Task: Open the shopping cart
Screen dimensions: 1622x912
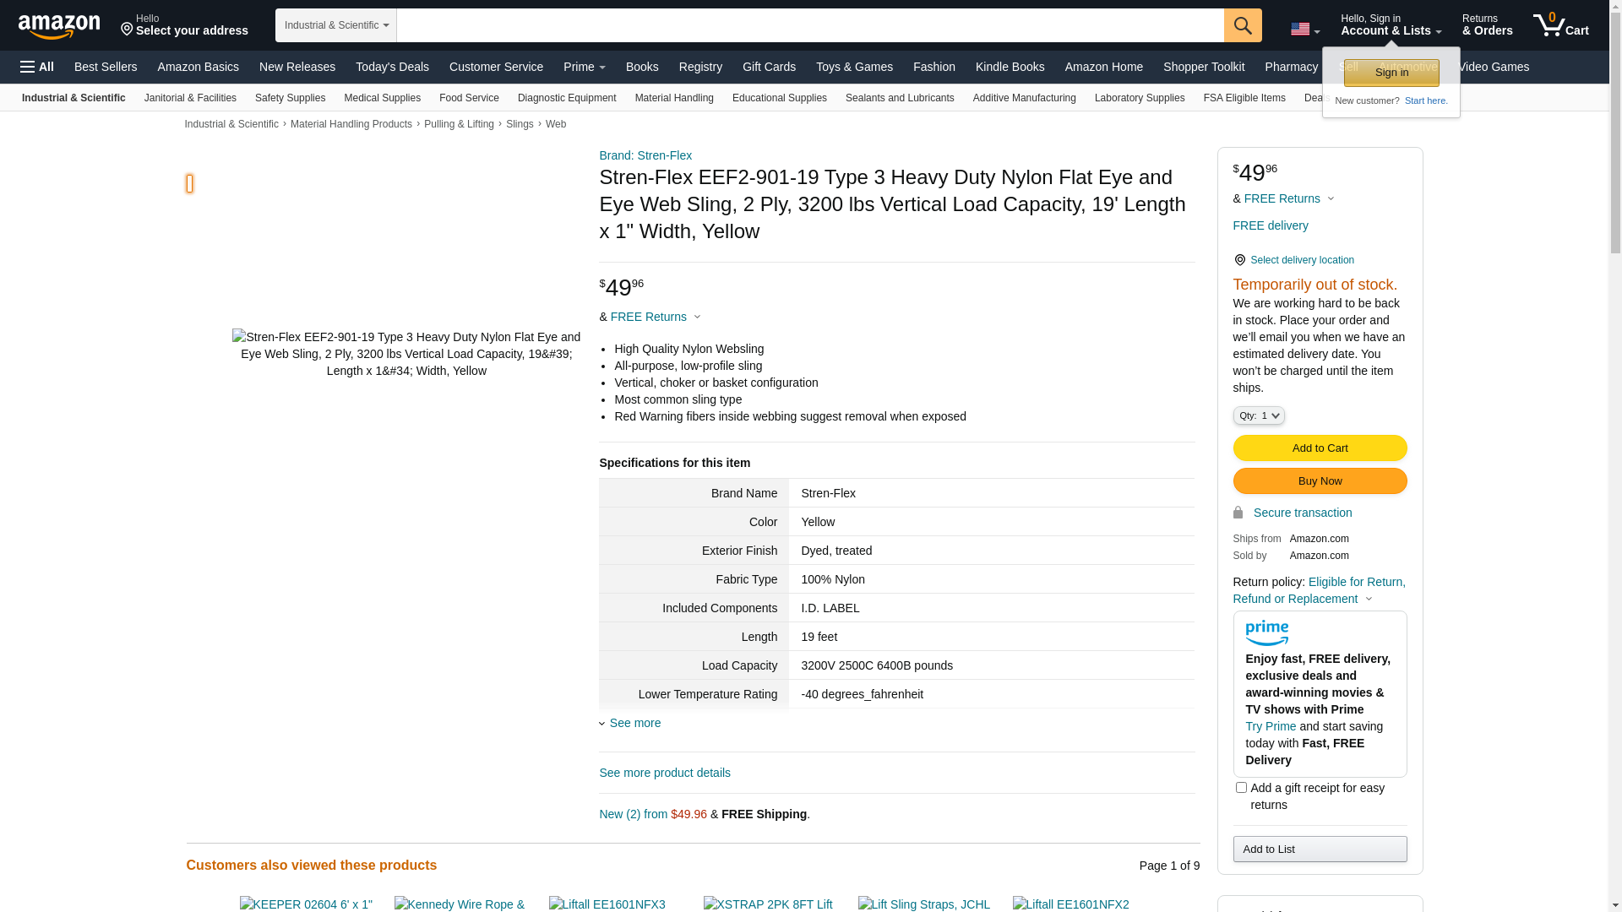Action: [x=1560, y=25]
